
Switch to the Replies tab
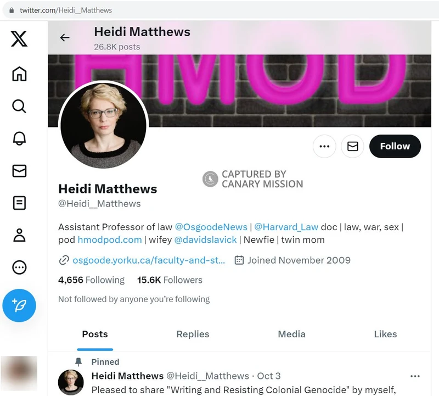193,334
